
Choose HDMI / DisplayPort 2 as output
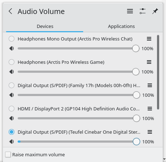(12, 109)
